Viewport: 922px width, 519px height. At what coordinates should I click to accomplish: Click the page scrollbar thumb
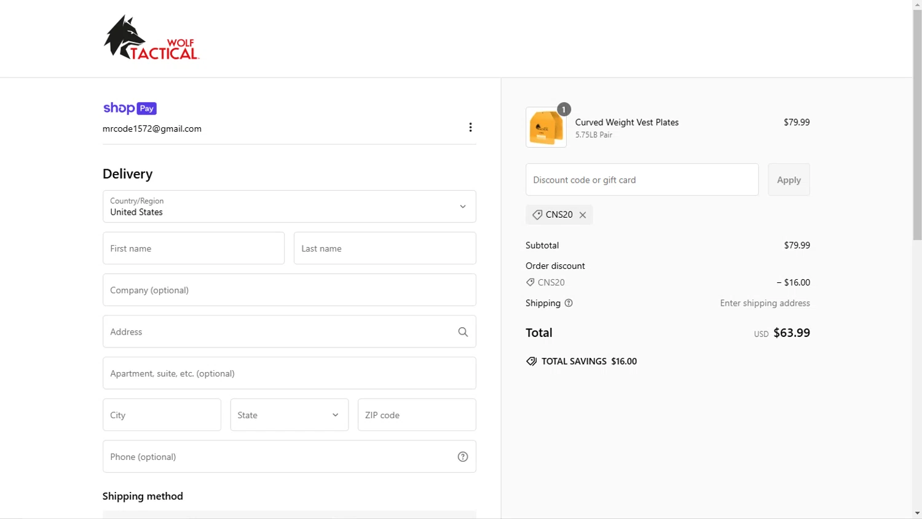(x=917, y=125)
